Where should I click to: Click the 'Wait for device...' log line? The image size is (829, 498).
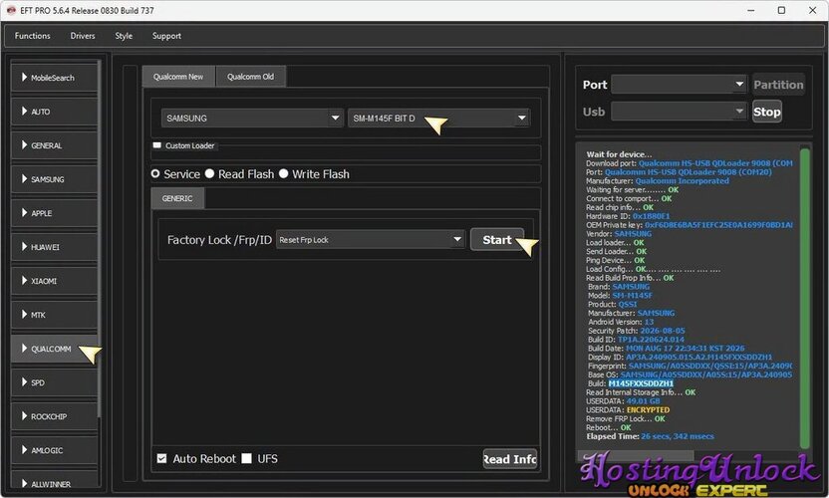pyautogui.click(x=619, y=154)
